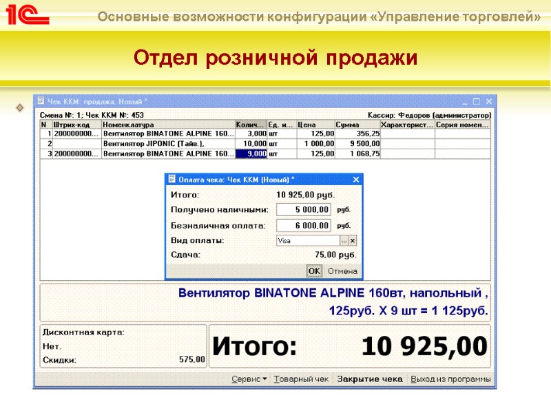Maximize the Чек ККМ window
The image size is (551, 413).
476,100
